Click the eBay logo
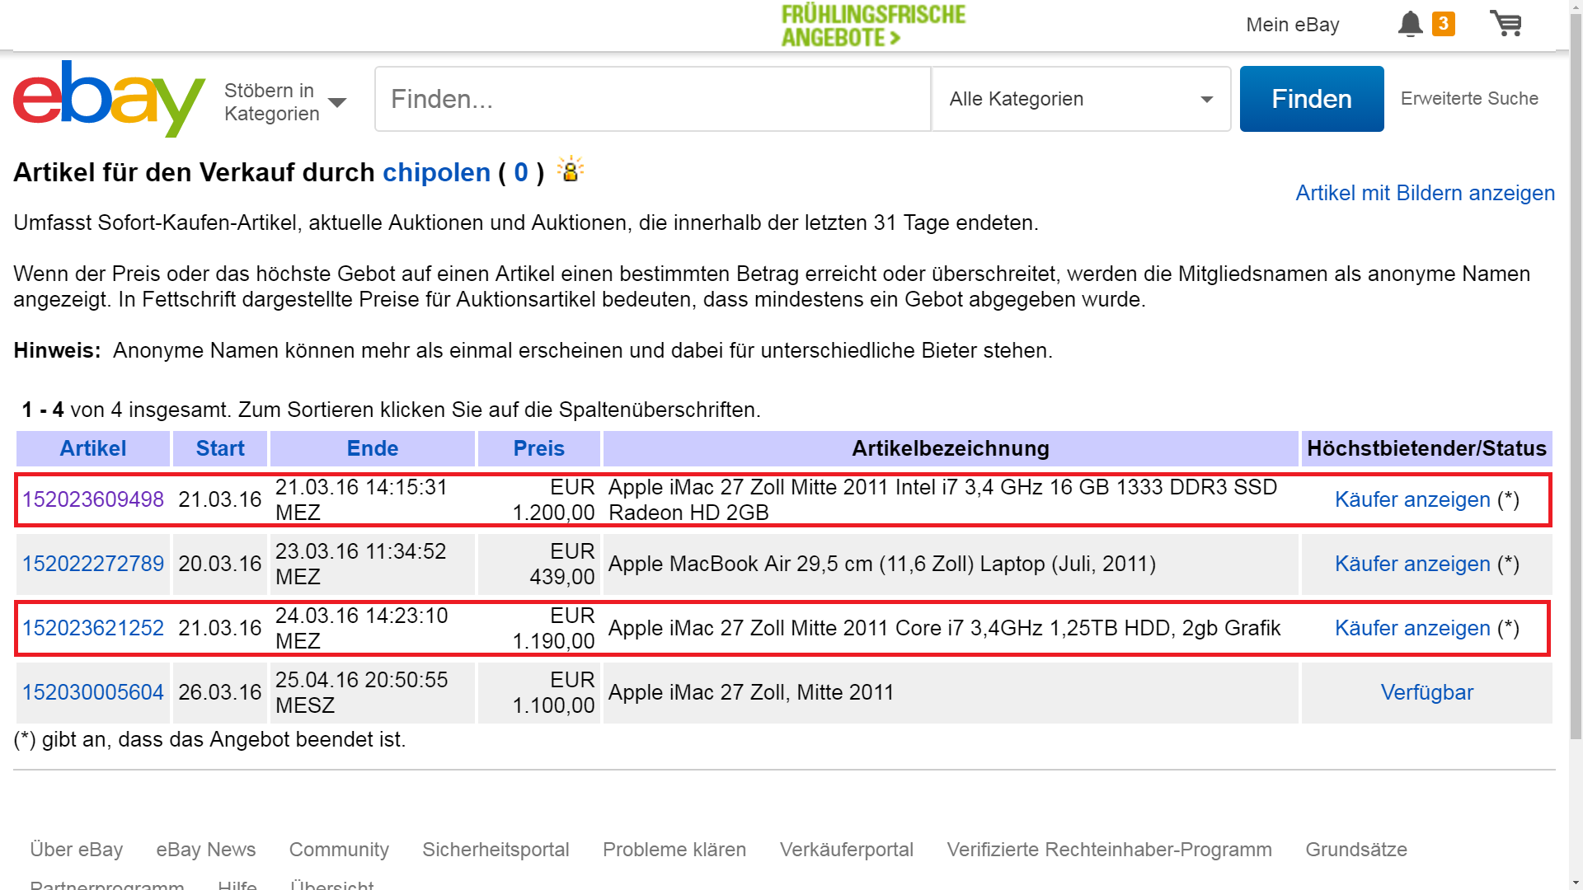The height and width of the screenshot is (890, 1583). (109, 98)
